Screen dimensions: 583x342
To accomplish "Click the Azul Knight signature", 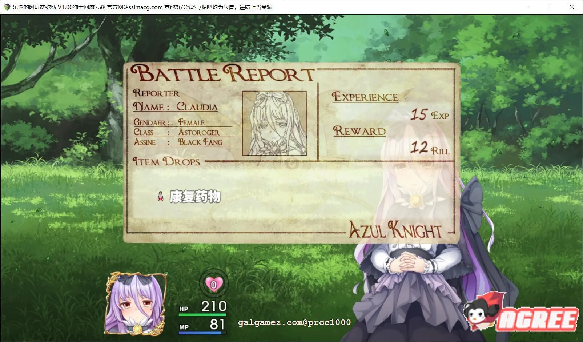I will (x=395, y=230).
